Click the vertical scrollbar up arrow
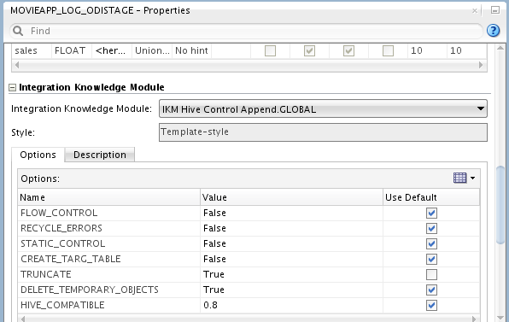 500,49
